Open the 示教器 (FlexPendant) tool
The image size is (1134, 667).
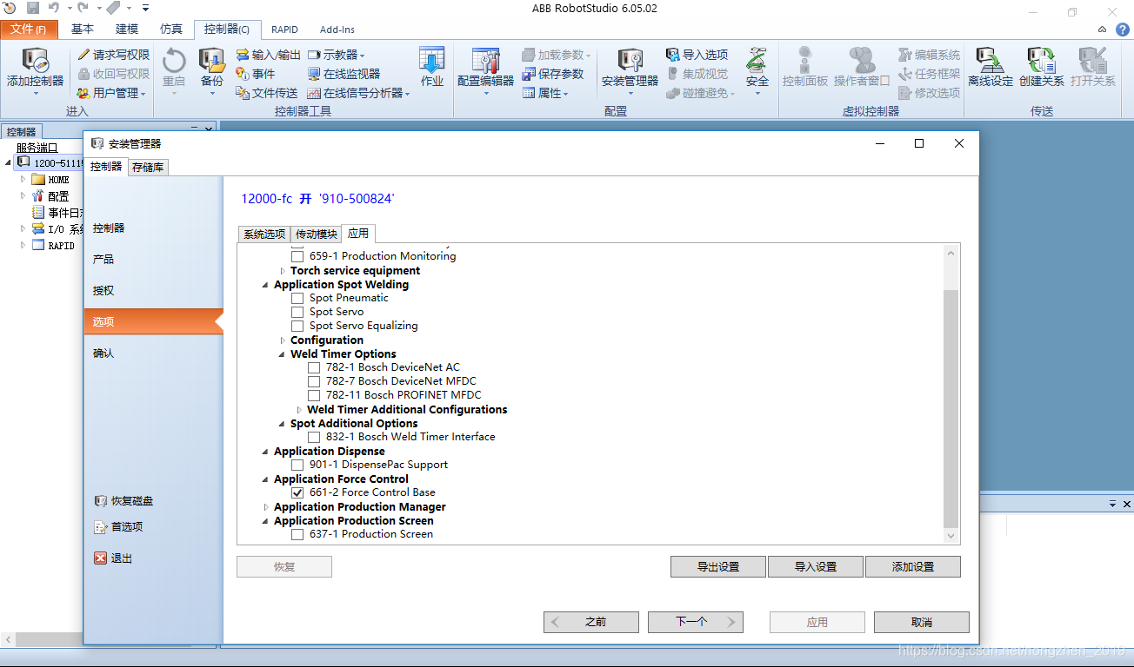337,55
